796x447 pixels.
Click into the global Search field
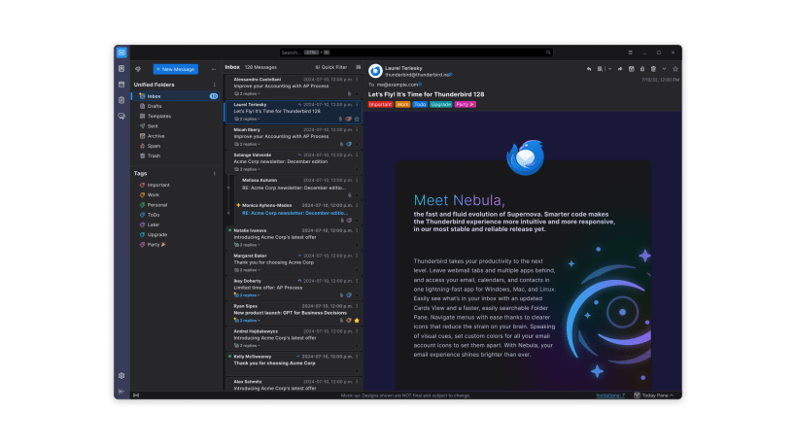click(416, 52)
